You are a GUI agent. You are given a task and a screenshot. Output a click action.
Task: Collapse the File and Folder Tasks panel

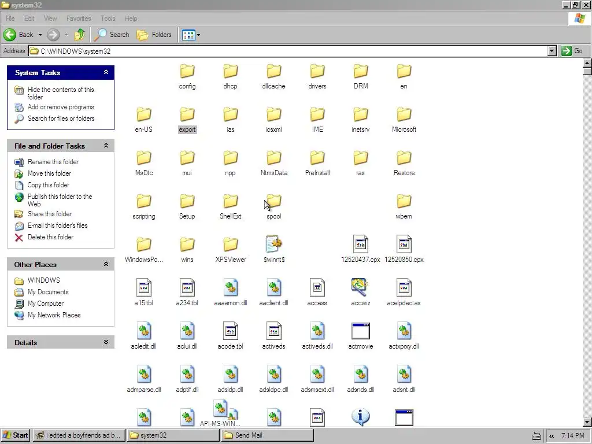pos(106,145)
